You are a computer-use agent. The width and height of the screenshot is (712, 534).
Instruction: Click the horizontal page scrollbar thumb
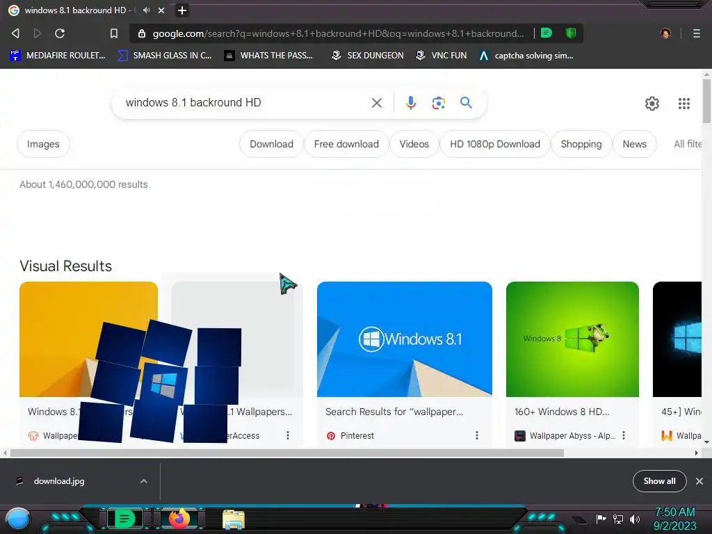[287, 453]
